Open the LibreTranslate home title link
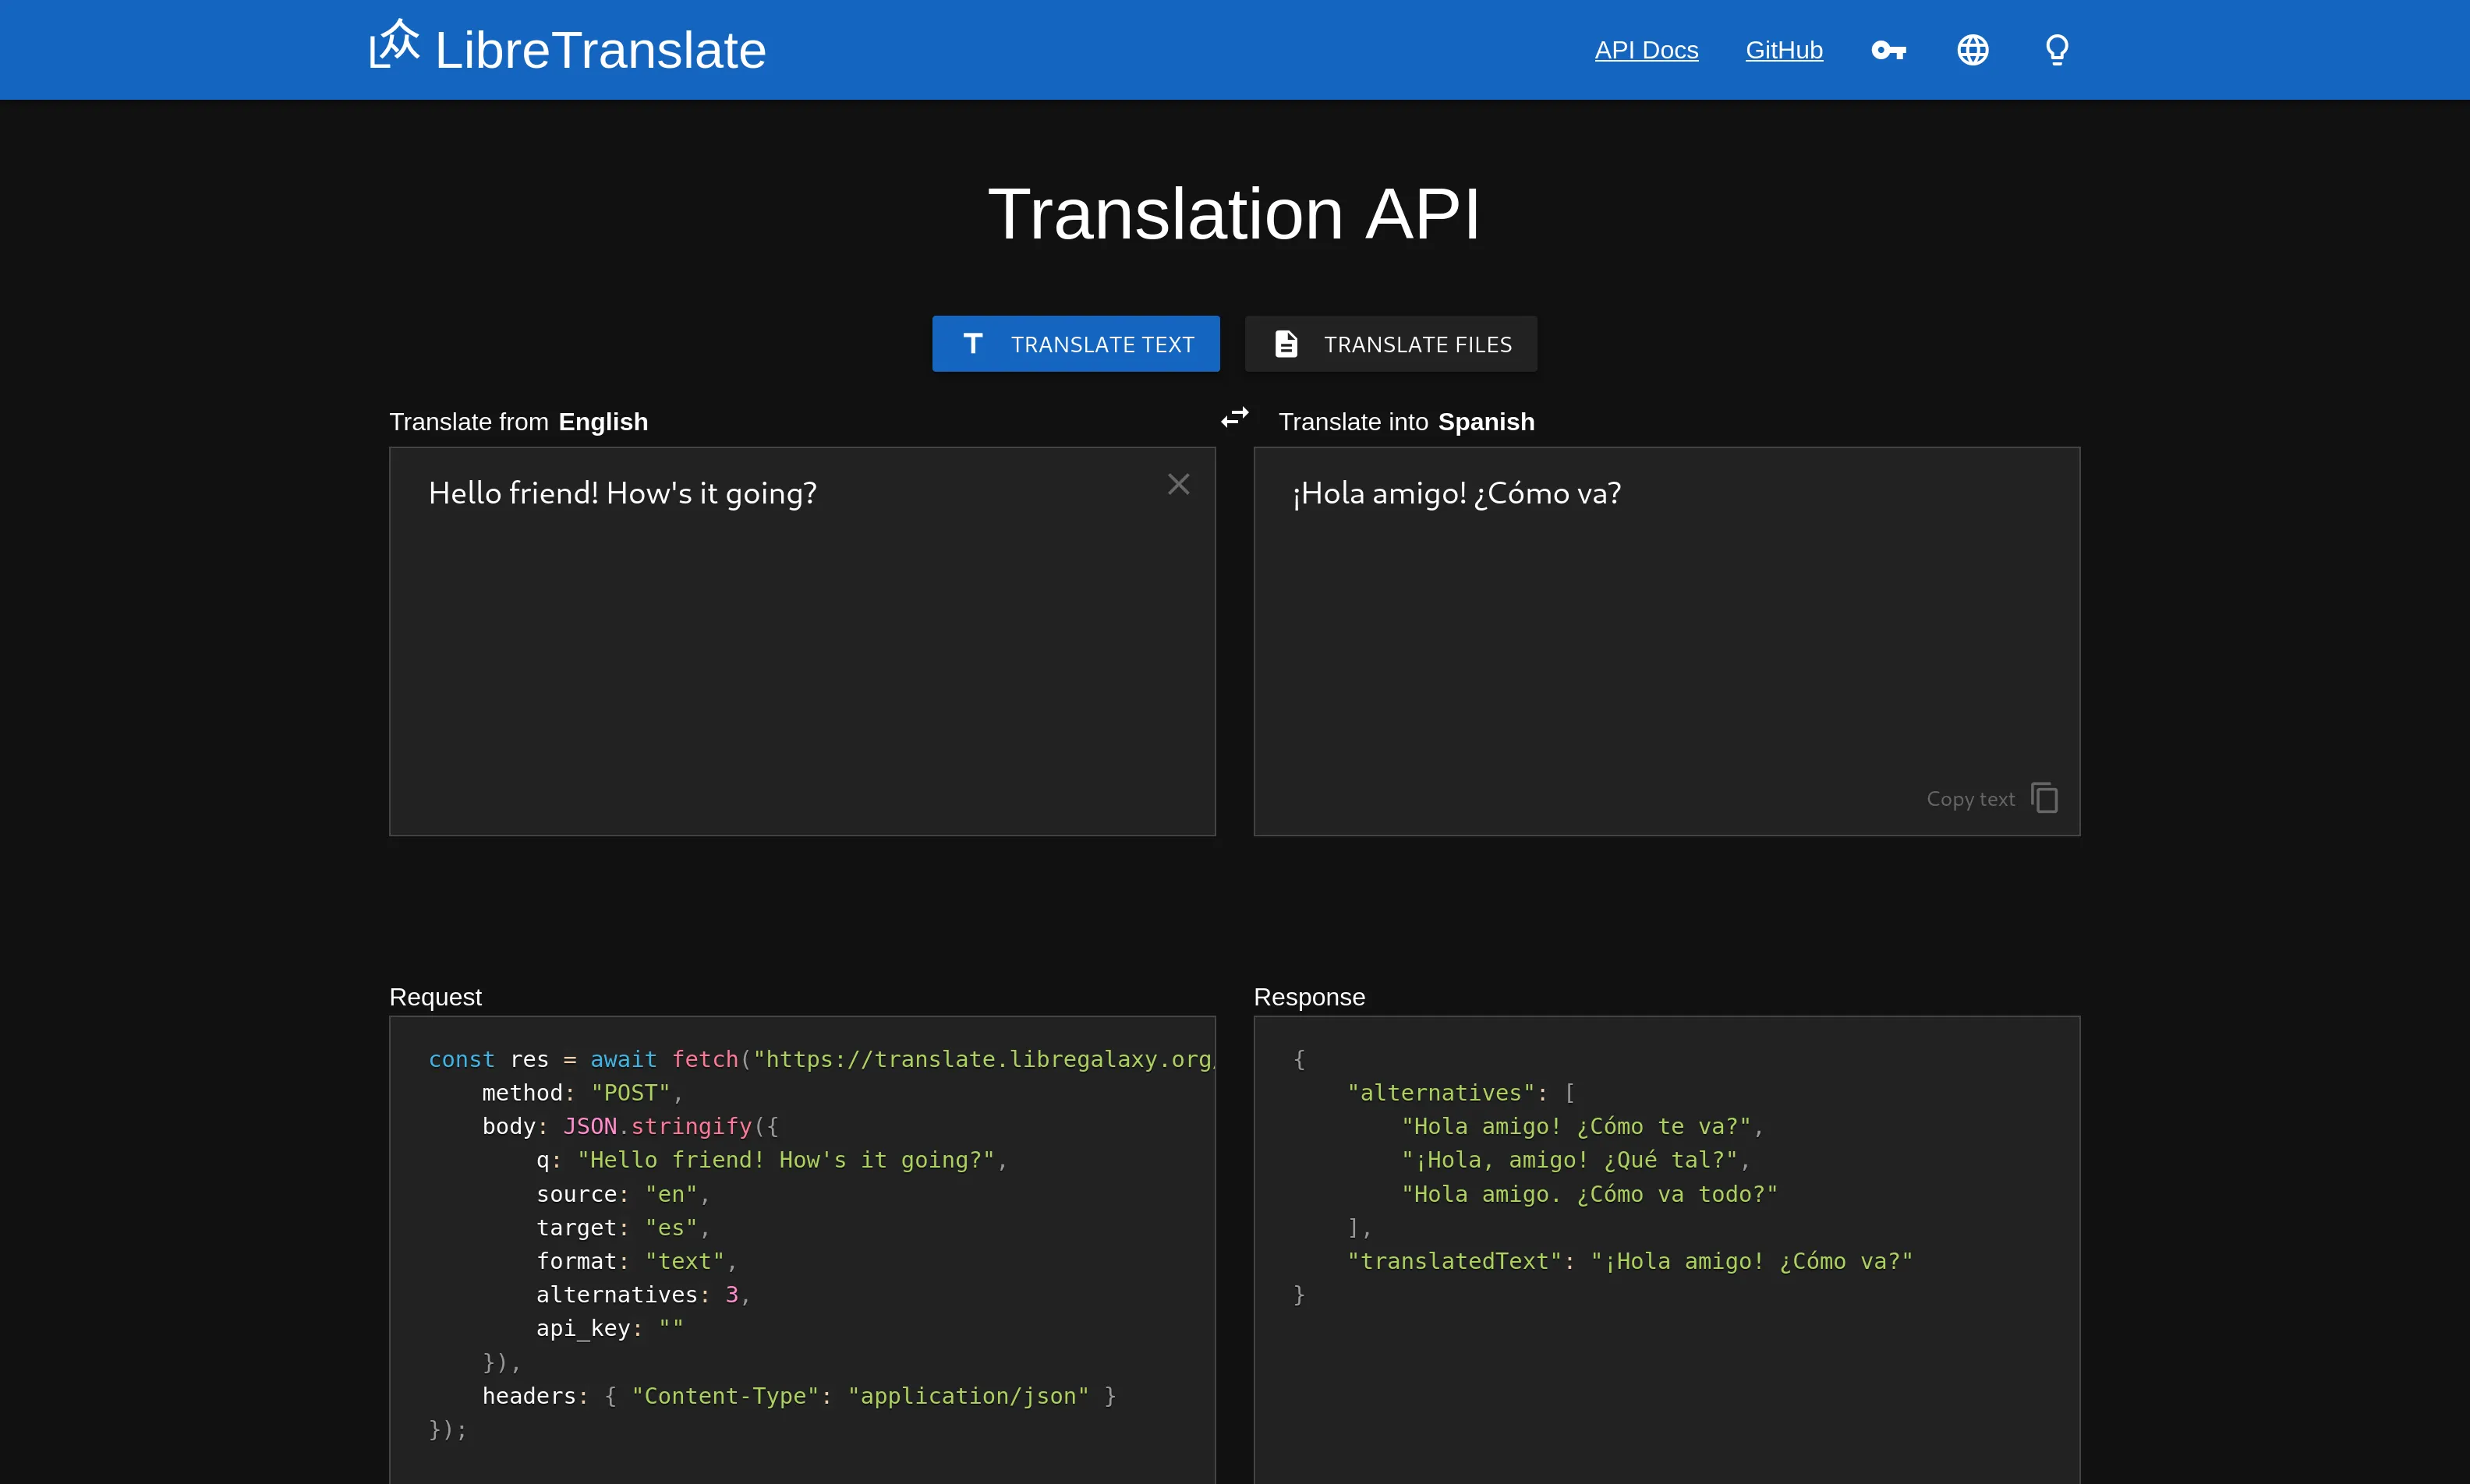Screen dimensions: 2470x1484 click(600, 50)
